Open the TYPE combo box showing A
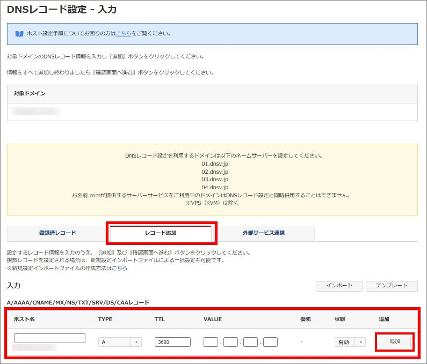 (x=120, y=342)
